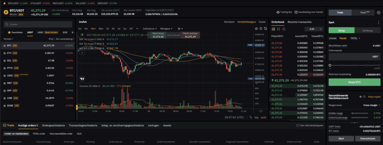Viewport: 383px width, 145px height.
Task: Favorite the USDC pair star
Action: click(x=4, y=76)
